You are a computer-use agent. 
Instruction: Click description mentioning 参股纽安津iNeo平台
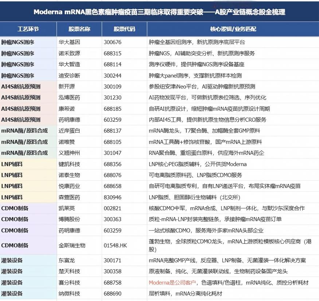click(202, 87)
